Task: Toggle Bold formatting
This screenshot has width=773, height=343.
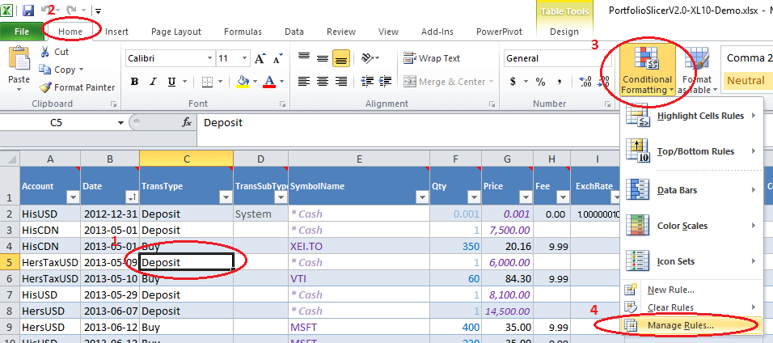Action: (134, 82)
